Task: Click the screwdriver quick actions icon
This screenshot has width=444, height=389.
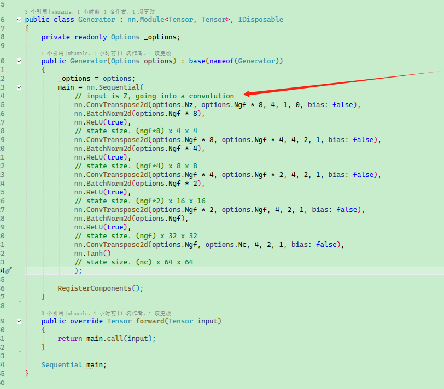Action: tap(8, 270)
